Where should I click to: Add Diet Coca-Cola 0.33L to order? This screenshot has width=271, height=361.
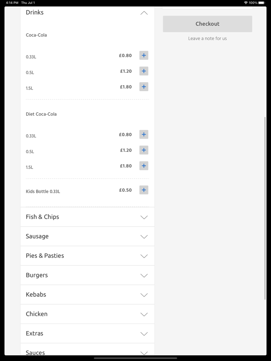point(144,135)
